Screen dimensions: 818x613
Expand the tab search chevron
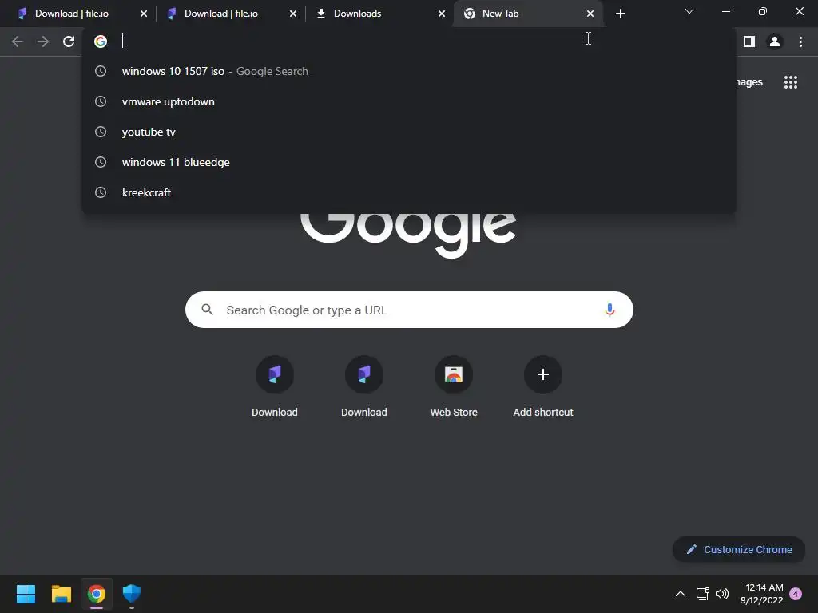689,11
